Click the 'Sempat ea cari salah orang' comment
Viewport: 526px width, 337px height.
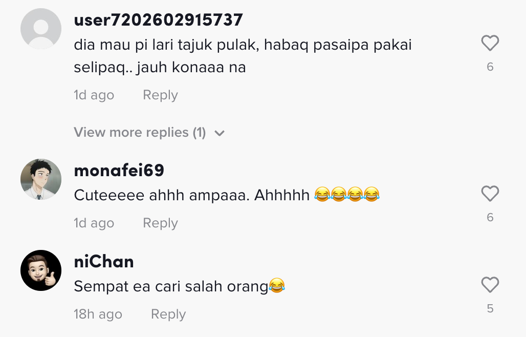tap(171, 286)
